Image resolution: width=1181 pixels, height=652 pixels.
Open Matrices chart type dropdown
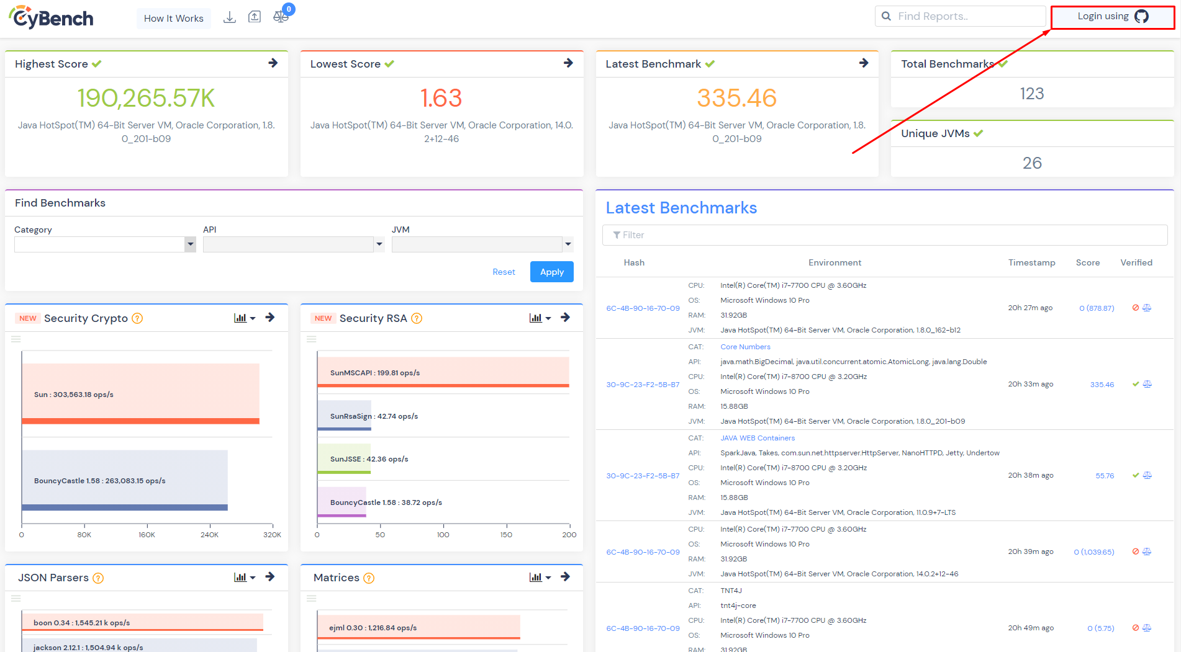click(540, 578)
